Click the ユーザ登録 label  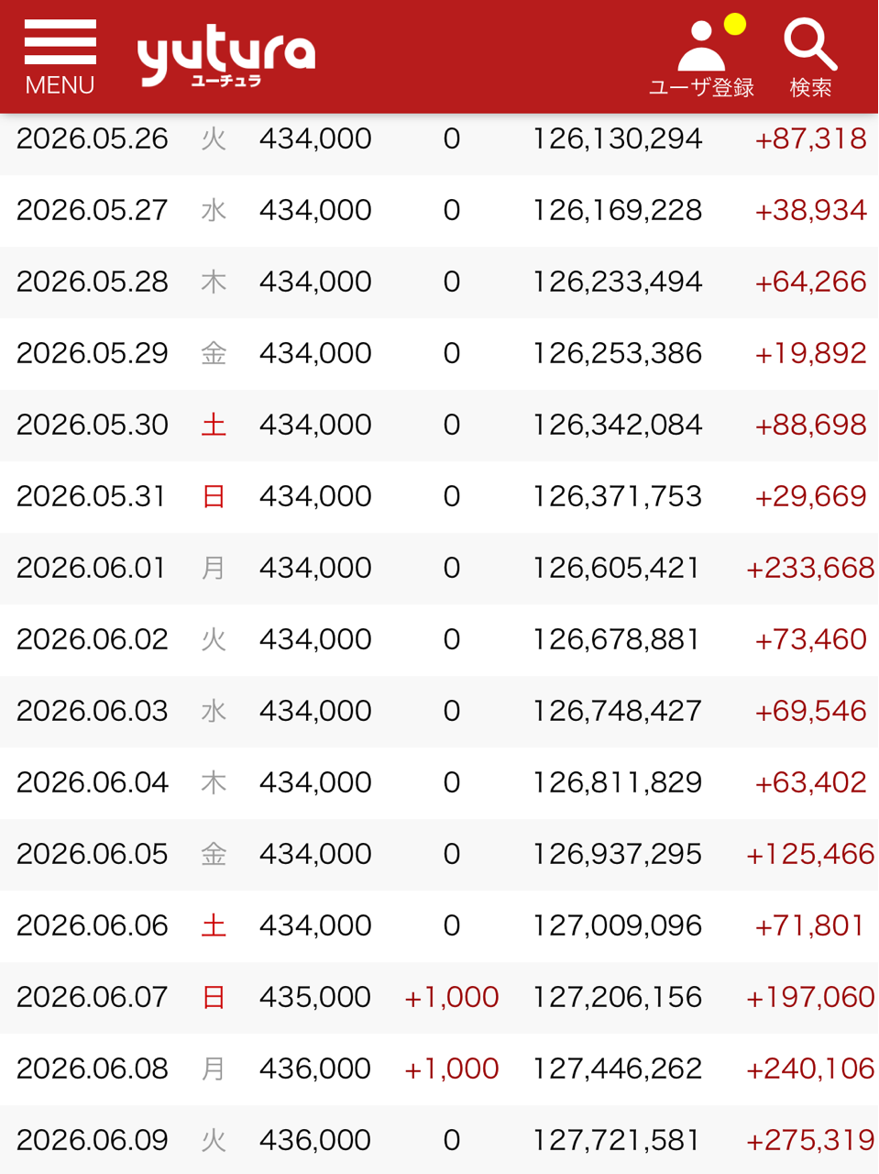click(x=701, y=87)
